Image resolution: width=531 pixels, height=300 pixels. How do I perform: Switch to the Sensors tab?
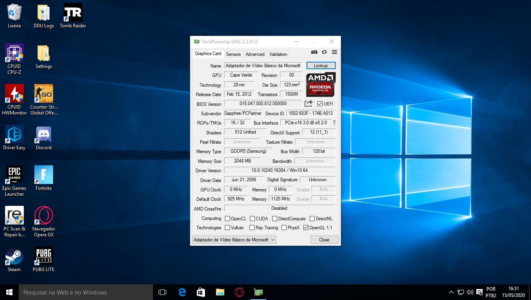[233, 54]
